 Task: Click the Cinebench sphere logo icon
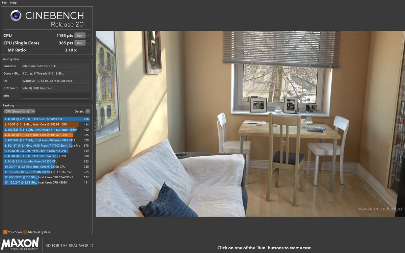point(16,16)
